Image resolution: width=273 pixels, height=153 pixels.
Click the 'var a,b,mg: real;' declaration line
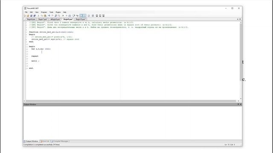[x=41, y=49]
